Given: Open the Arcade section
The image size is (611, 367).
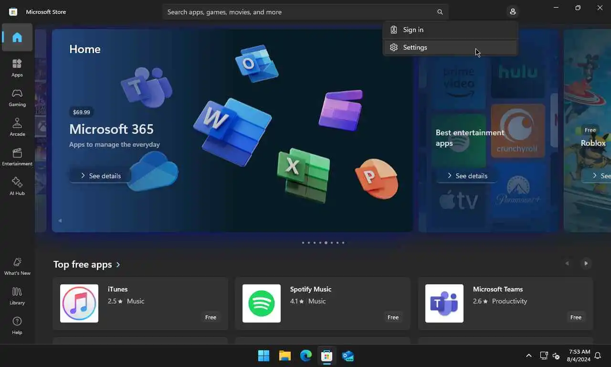Looking at the screenshot, I should tap(17, 127).
